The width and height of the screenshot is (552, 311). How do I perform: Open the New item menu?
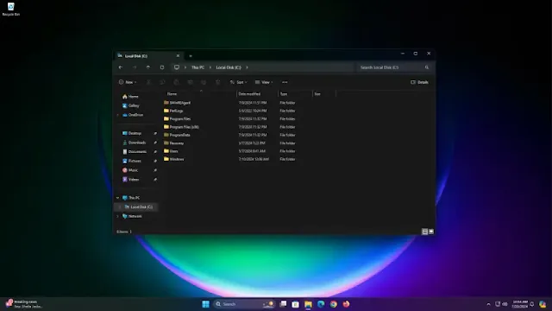(x=128, y=82)
